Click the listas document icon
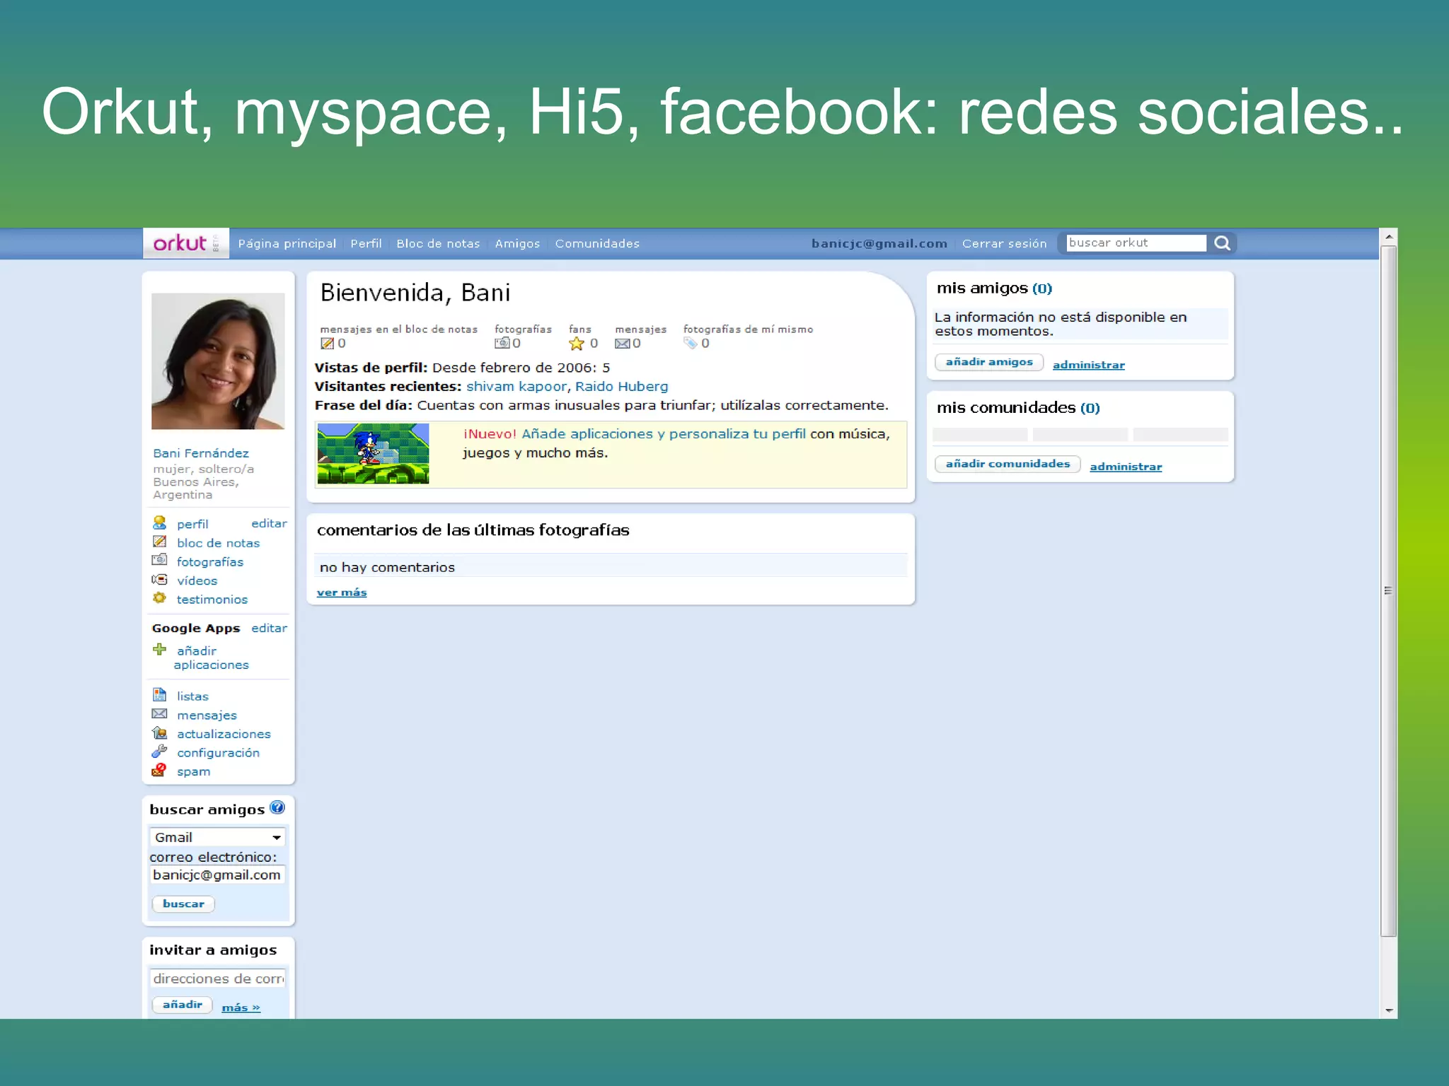Screen dimensions: 1449x1086 (x=160, y=695)
